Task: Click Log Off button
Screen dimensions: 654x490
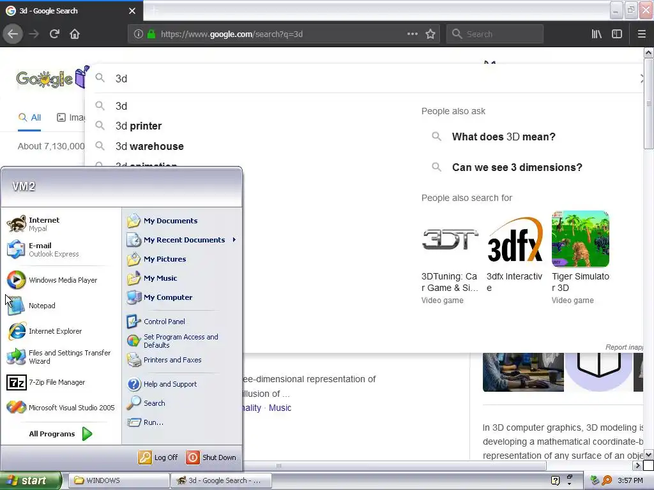Action: tap(158, 457)
